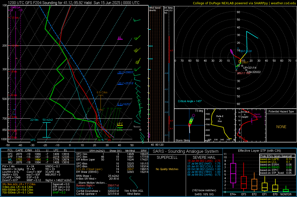
Task: Click the STP (cin) = 0.0 value
Action: 61,187
